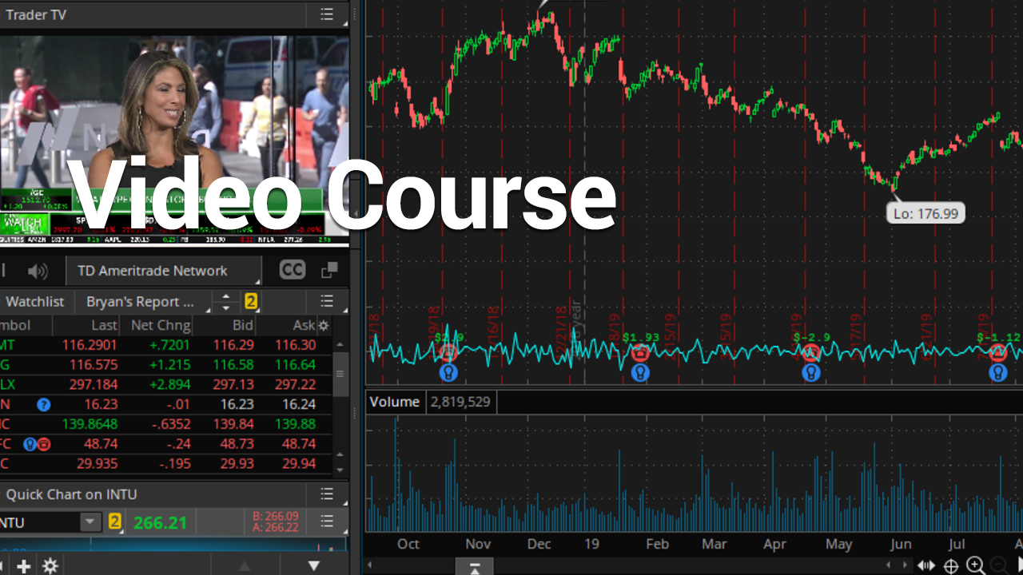Expand the Quick Chart symbol dropdown
This screenshot has width=1023, height=575.
coord(90,522)
